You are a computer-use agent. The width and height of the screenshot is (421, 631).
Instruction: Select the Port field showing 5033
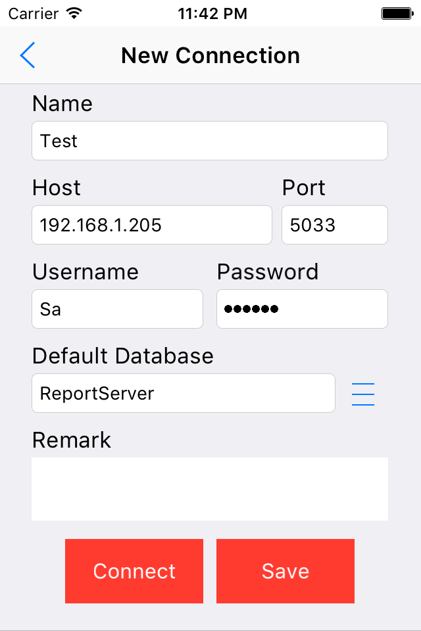tap(335, 225)
